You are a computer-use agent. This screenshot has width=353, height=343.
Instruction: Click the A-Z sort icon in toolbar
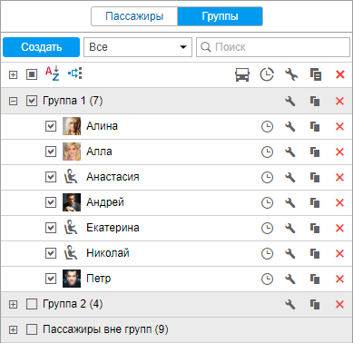pos(53,73)
